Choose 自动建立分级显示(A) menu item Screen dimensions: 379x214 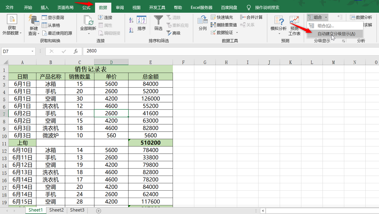335,34
